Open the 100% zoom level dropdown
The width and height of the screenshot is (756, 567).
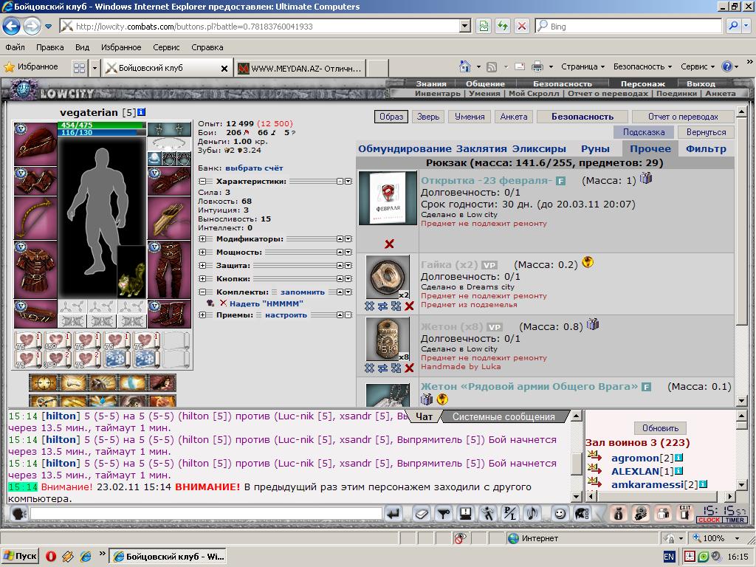click(737, 538)
